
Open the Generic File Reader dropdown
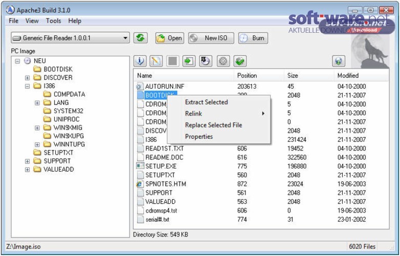125,38
